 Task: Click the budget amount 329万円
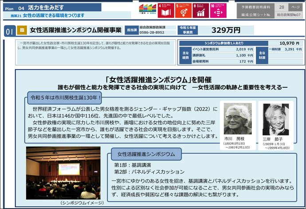(x=226, y=30)
